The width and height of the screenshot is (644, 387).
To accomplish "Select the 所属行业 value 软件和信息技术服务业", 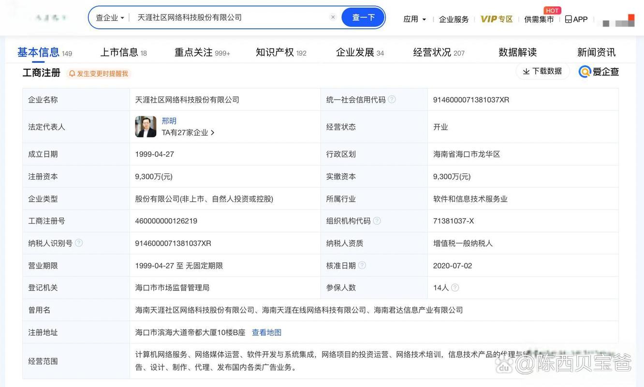I will 470,199.
